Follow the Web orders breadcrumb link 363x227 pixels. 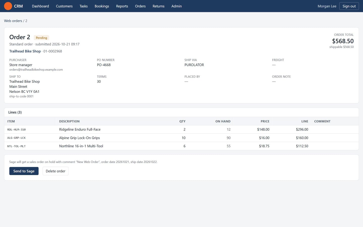[13, 21]
